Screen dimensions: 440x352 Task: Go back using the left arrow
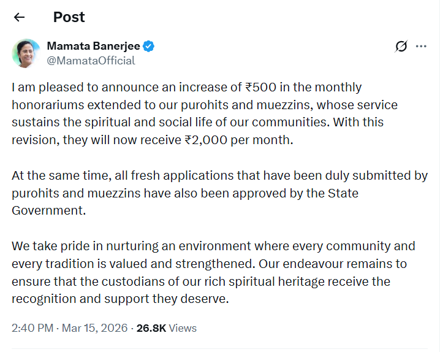point(19,17)
